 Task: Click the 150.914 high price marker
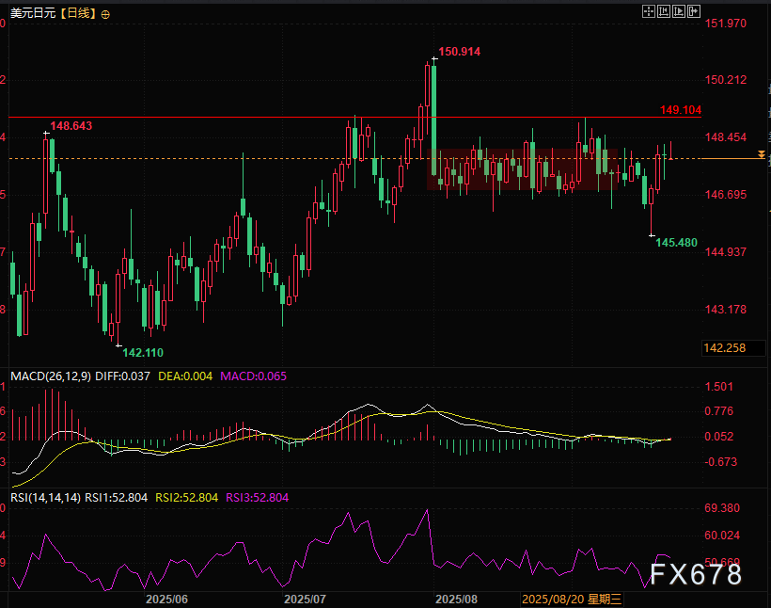pyautogui.click(x=459, y=52)
